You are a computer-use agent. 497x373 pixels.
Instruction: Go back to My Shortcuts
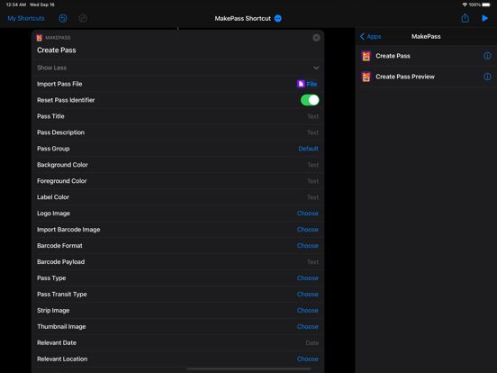(x=26, y=18)
